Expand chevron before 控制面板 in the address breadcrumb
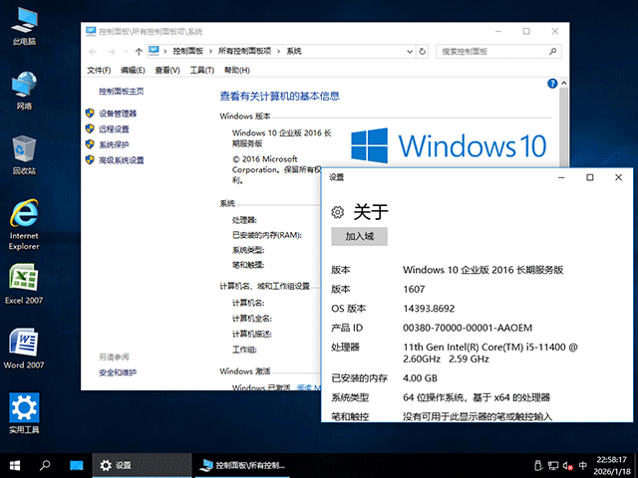 [165, 51]
